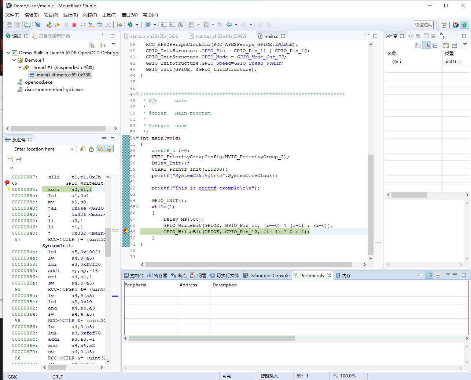This screenshot has height=380, width=471.
Task: Switch to the 控制台 console tab
Action: point(134,275)
